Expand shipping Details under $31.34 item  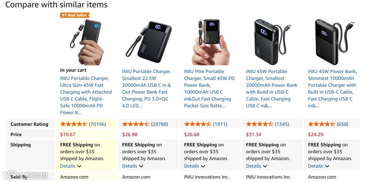[x=257, y=166]
